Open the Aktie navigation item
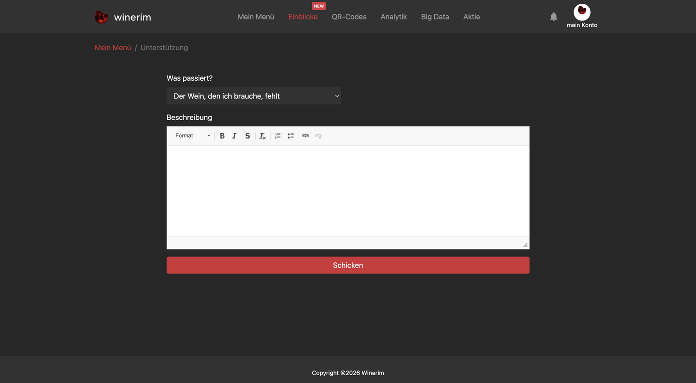Screen dimensions: 696x383 (471, 17)
